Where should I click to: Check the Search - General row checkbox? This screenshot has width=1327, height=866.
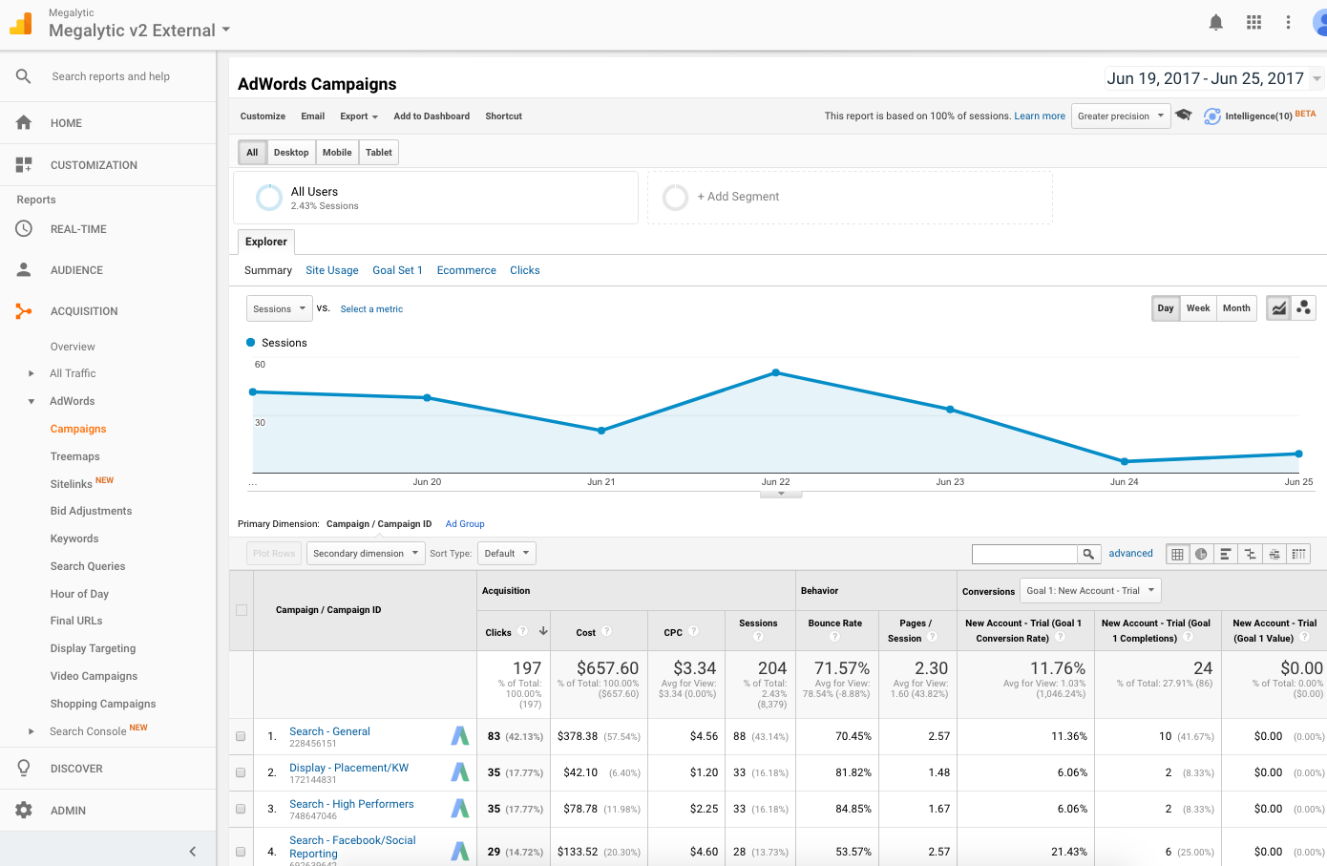241,736
